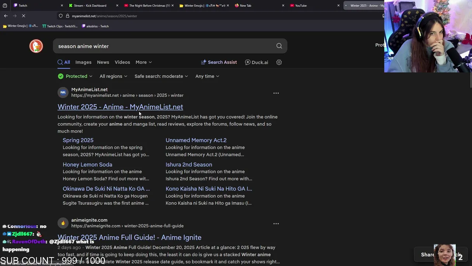Open the Winter Emojis bookmark
The width and height of the screenshot is (472, 266).
pyautogui.click(x=20, y=26)
